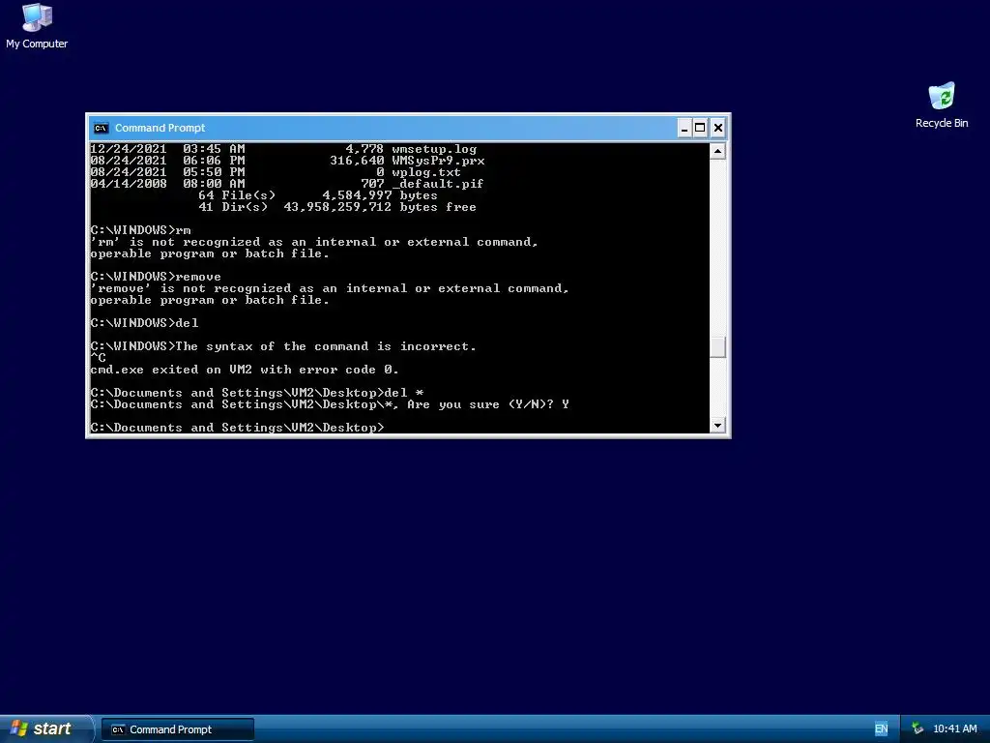Viewport: 990px width, 743px height.
Task: Click the EN language indicator
Action: click(x=882, y=729)
